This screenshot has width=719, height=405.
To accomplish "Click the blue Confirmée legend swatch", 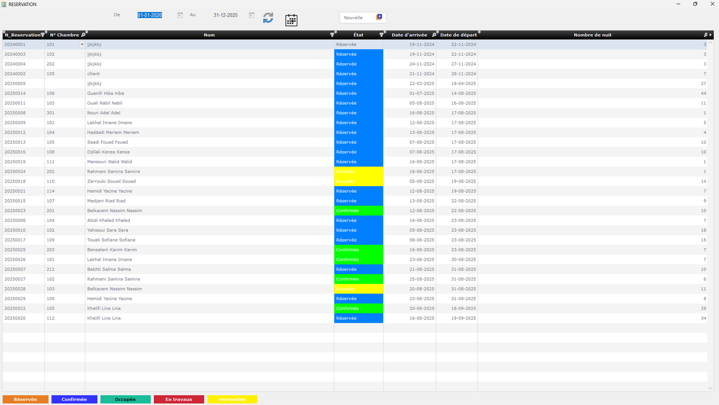I will point(74,400).
